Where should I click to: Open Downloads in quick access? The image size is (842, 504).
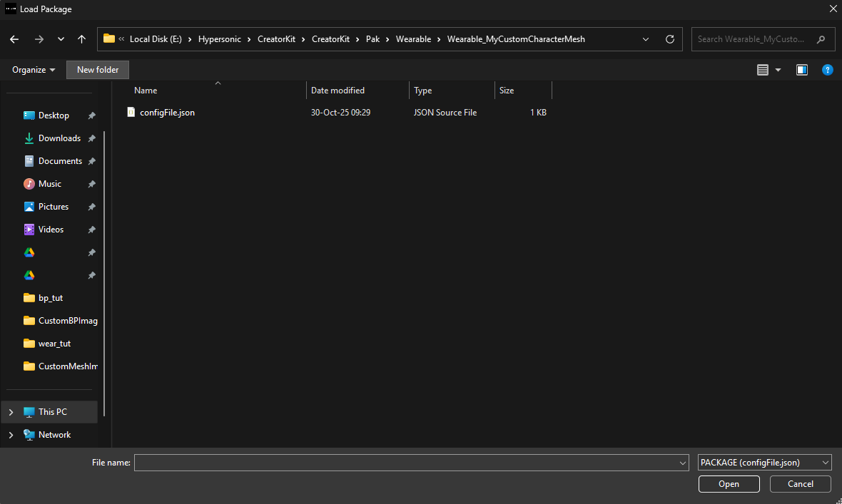point(59,138)
